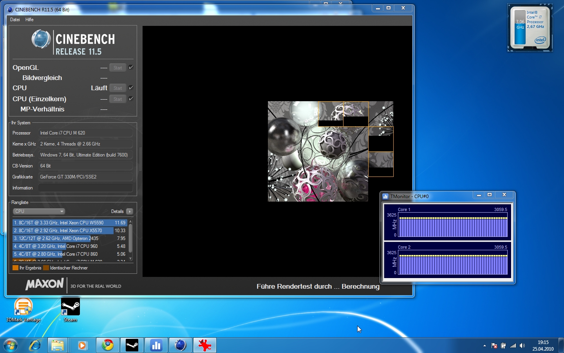The image size is (564, 353).
Task: Launch Internet Explorer from the taskbar
Action: 35,345
